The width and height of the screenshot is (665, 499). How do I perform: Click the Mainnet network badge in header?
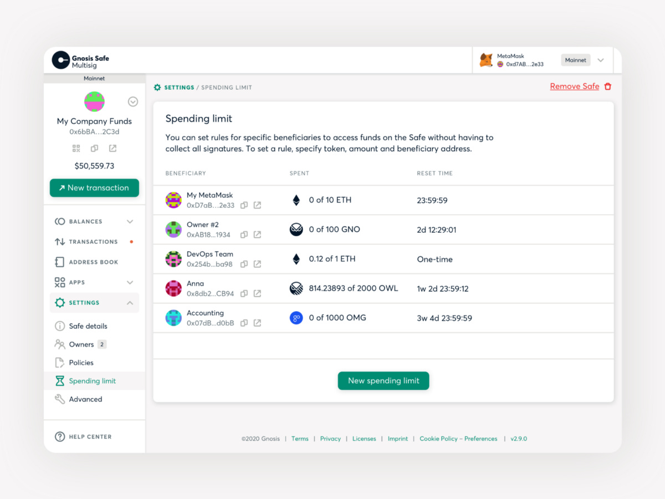click(576, 60)
